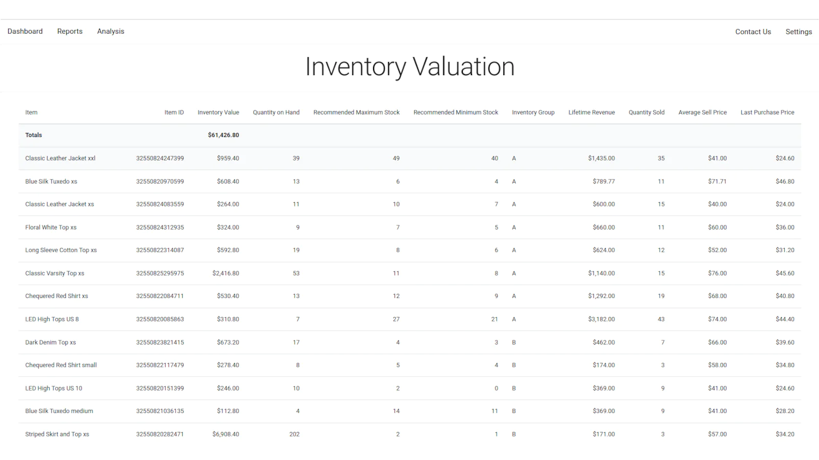Sort by the Item column header

coord(31,112)
